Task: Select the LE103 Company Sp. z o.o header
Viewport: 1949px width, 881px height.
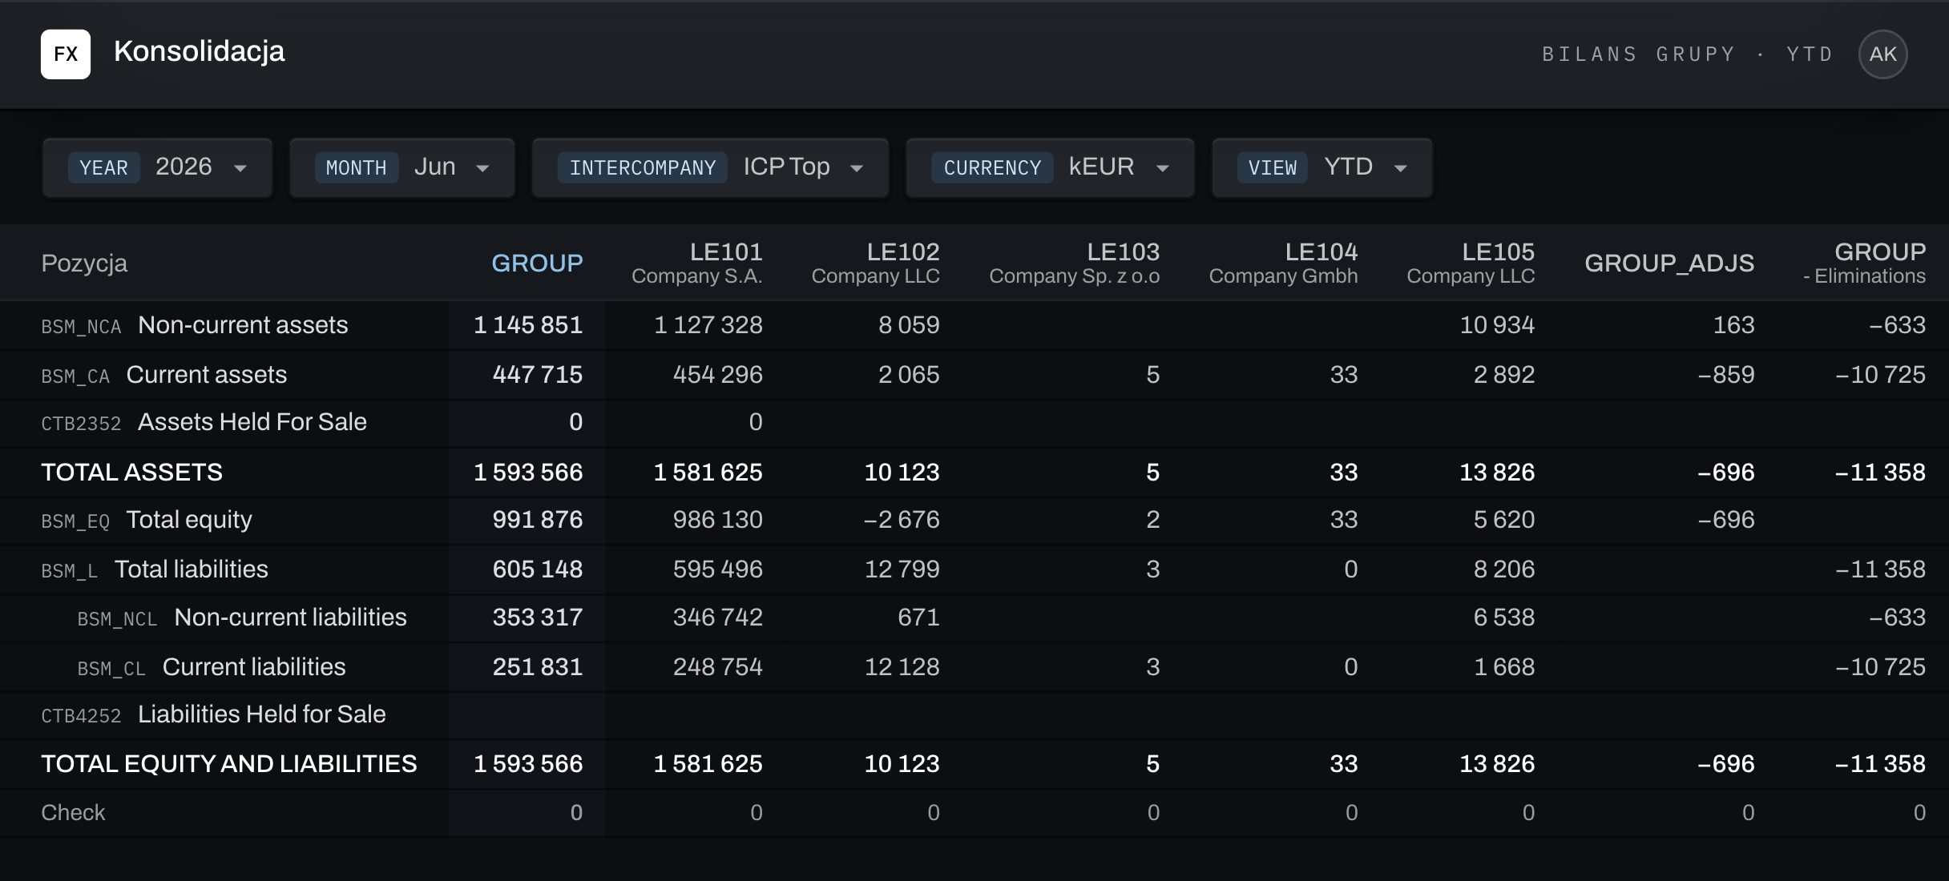Action: [1075, 263]
